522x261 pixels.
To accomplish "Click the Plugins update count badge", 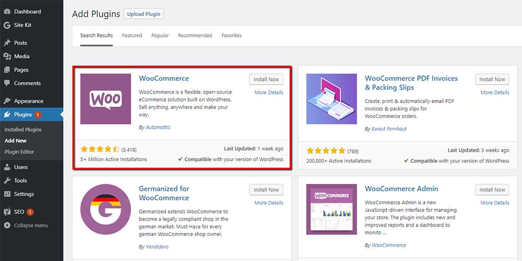I will (38, 114).
